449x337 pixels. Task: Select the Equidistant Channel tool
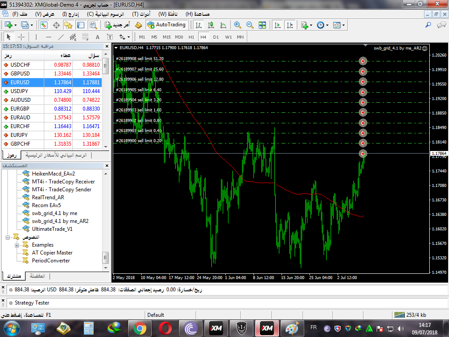(73, 37)
